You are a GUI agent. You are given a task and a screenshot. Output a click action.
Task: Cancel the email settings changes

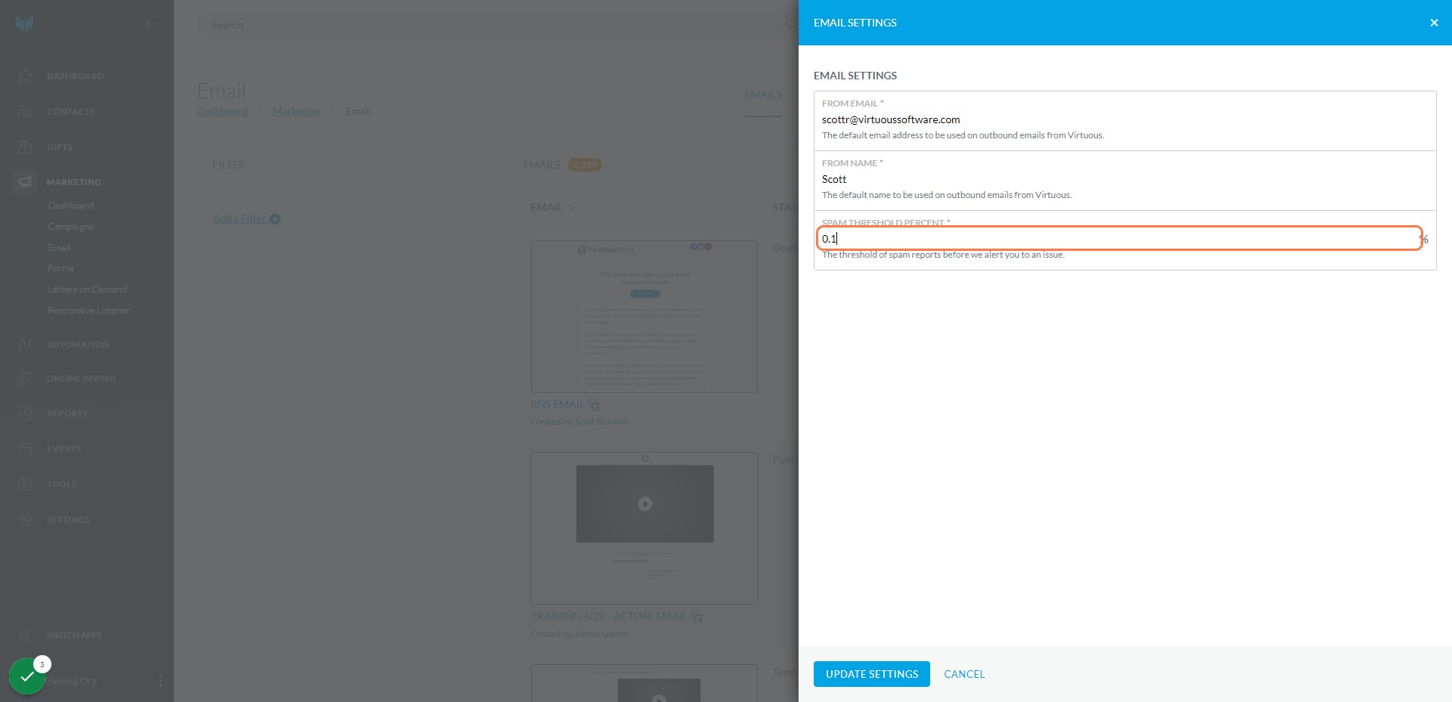(964, 674)
